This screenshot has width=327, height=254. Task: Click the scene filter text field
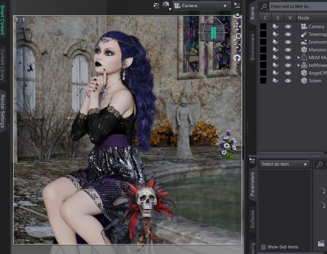pyautogui.click(x=298, y=7)
